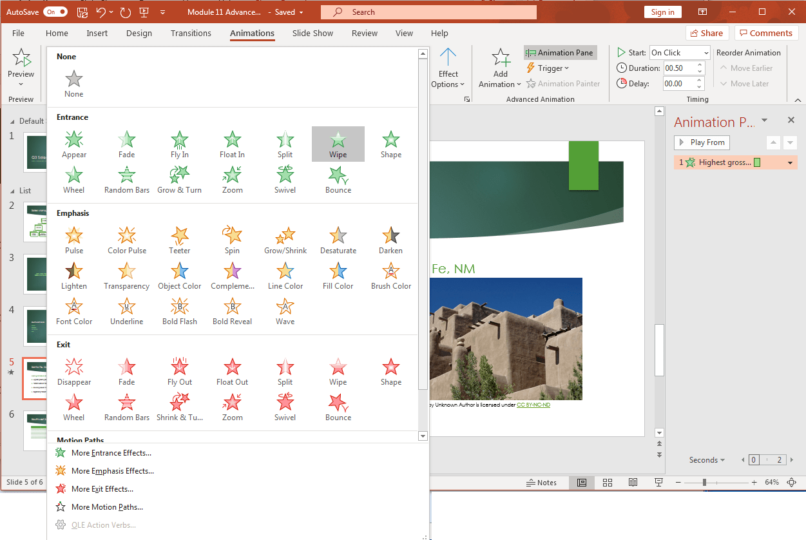Switch to the Design tab
Viewport: 806px width, 540px height.
(x=139, y=34)
